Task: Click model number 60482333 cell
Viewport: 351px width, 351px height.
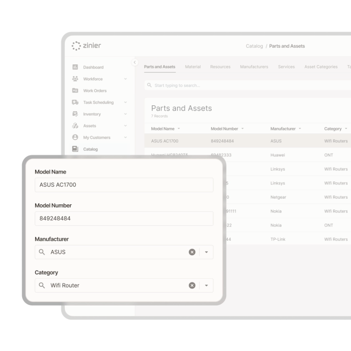Action: pyautogui.click(x=221, y=155)
